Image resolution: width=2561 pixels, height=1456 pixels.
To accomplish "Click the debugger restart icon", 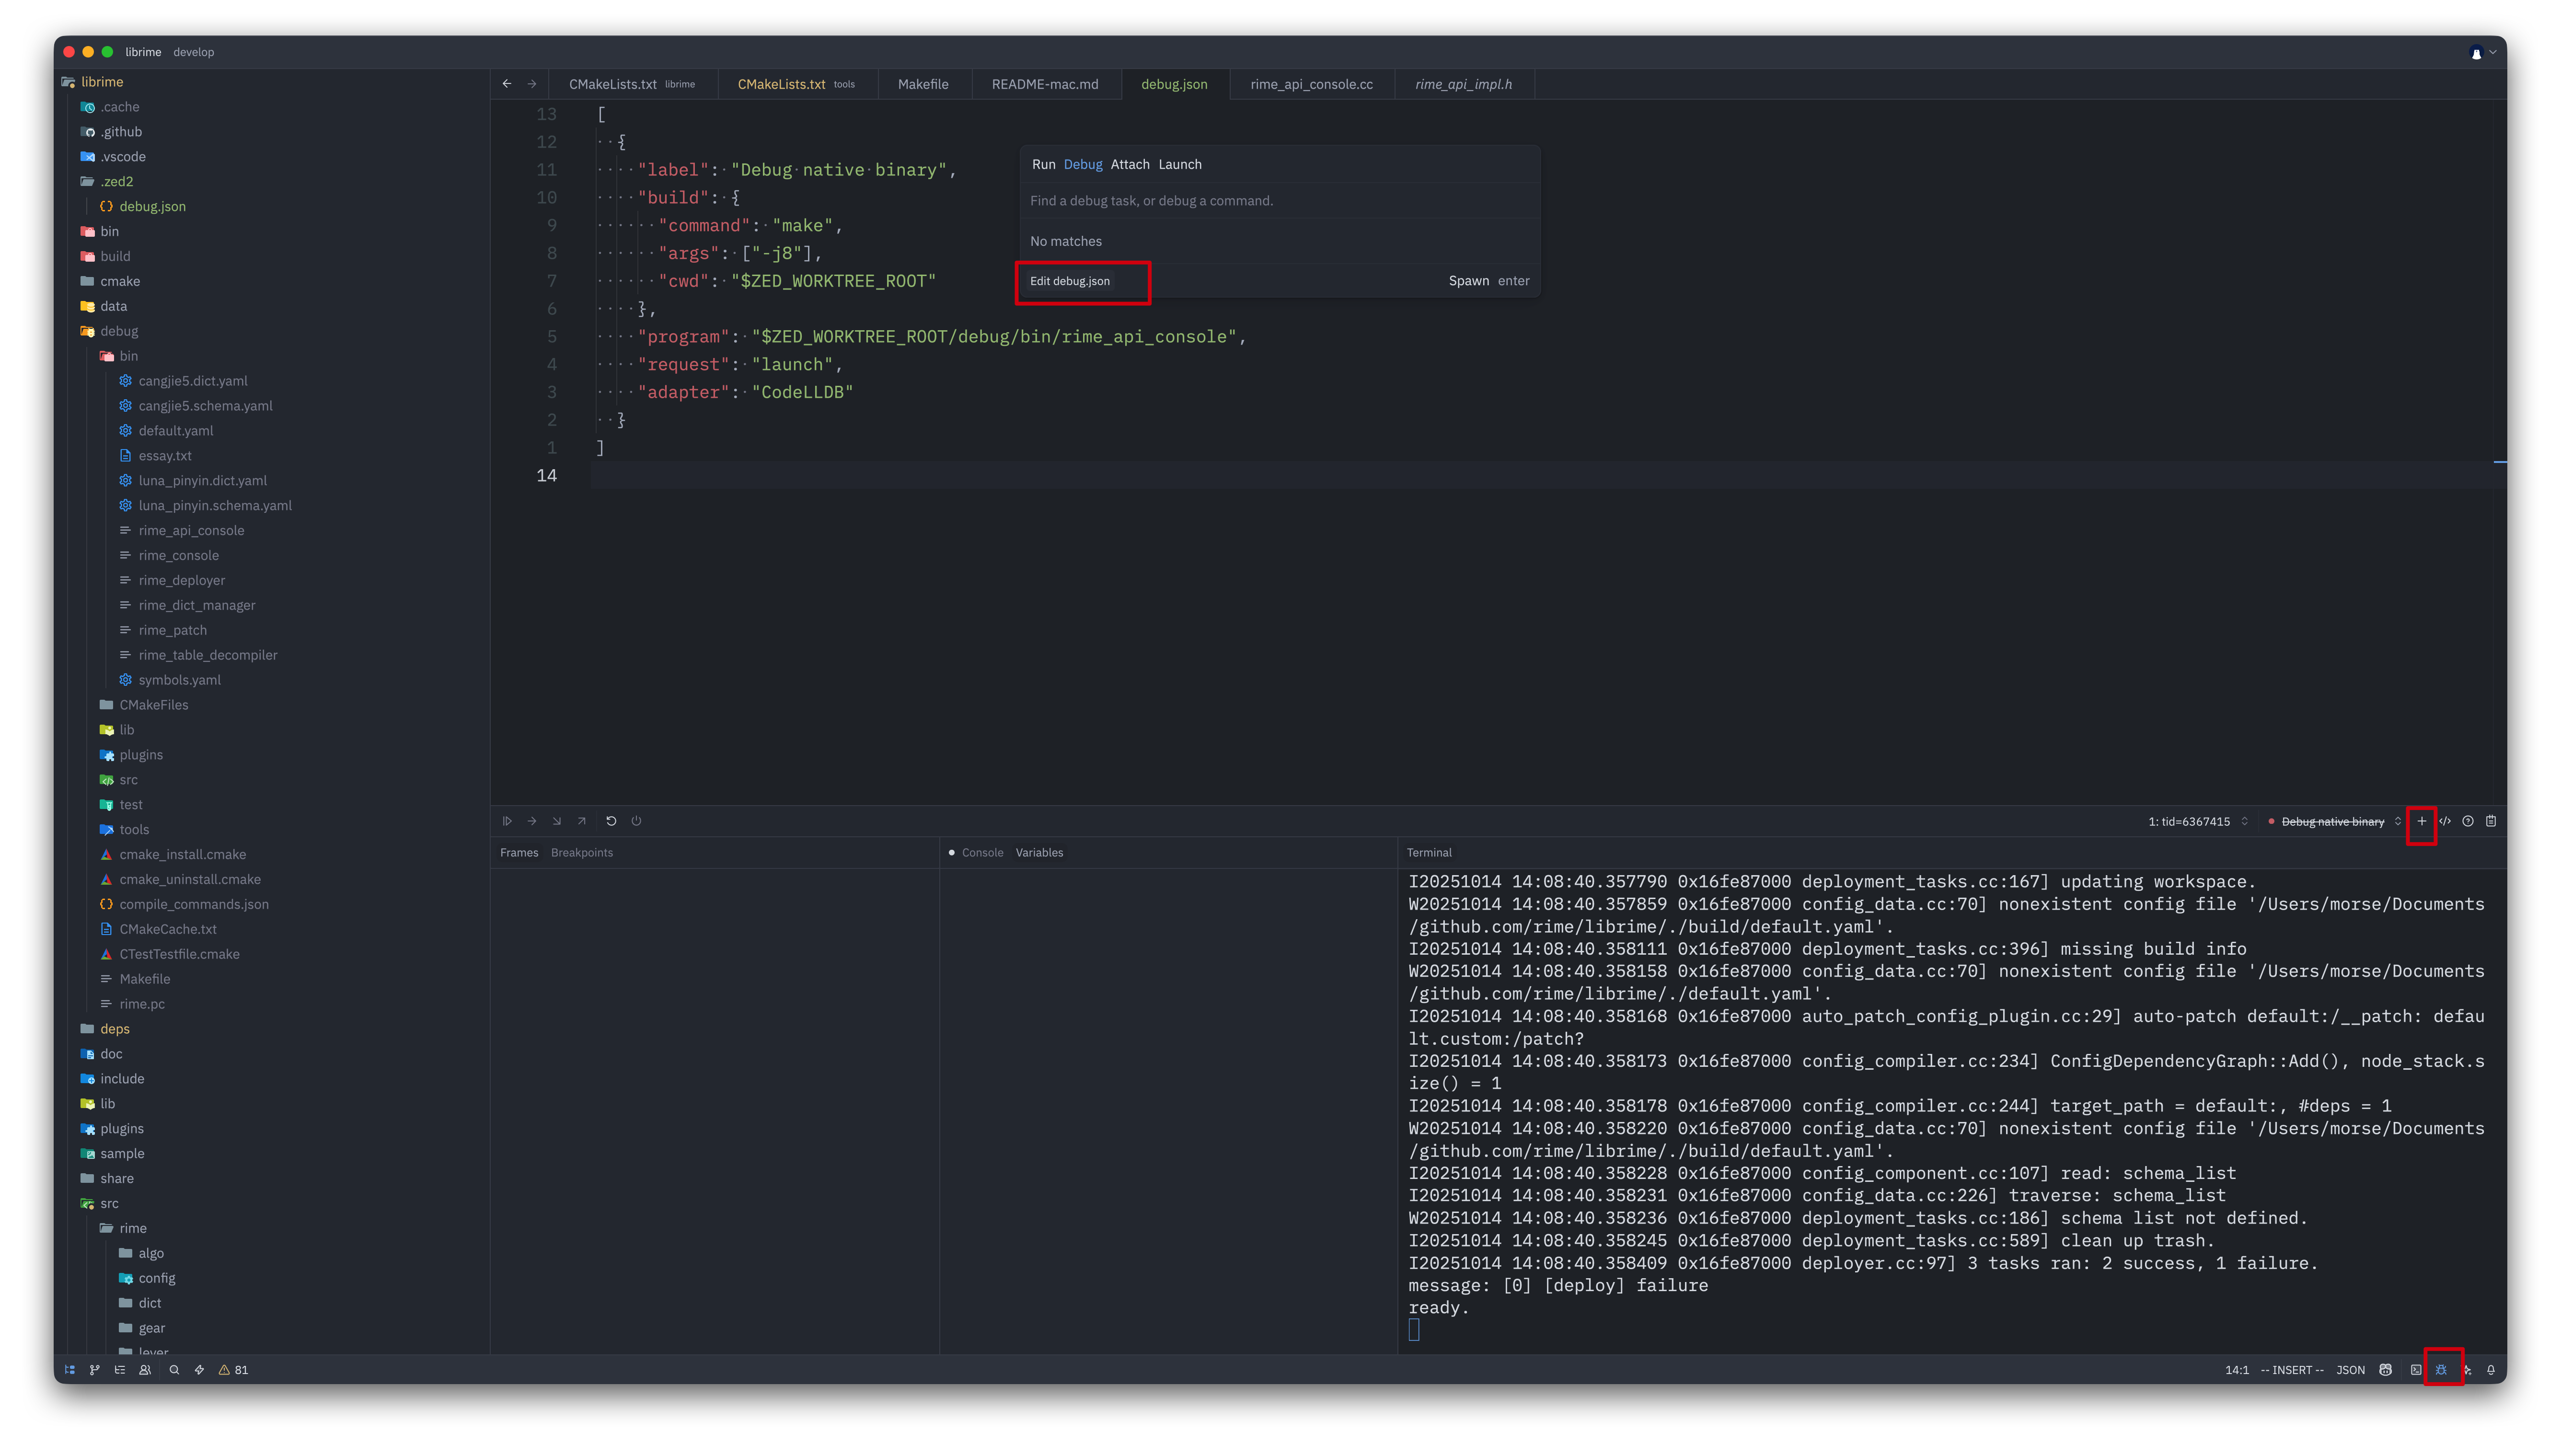I will point(612,821).
